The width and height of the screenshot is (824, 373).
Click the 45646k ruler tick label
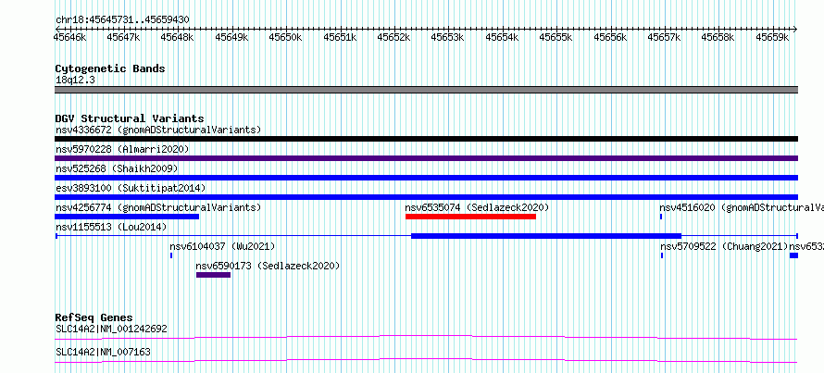point(69,37)
